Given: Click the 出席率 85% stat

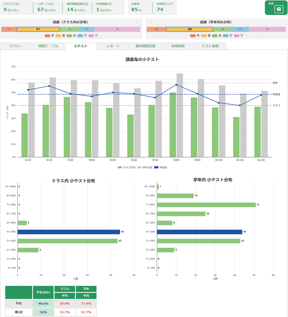Looking at the screenshot, I should pos(136,7).
